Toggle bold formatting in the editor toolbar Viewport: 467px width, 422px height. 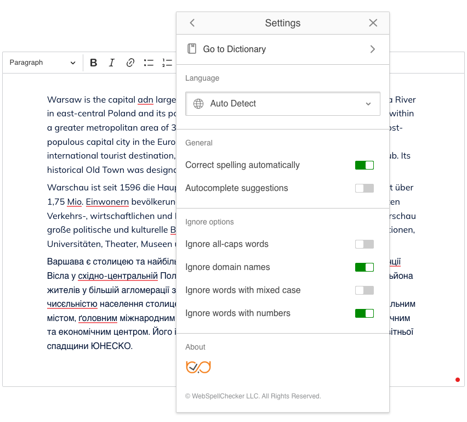[93, 62]
